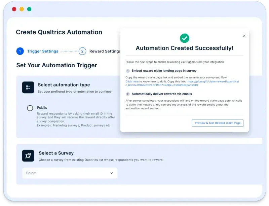Click the green success checkmark icon
Screen dimensions: 269x206
[184, 38]
